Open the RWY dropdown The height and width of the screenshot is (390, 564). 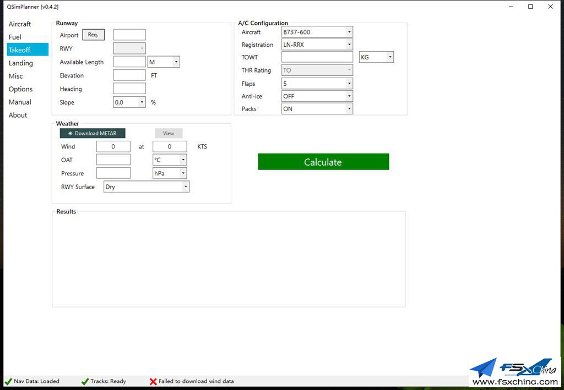coord(129,48)
